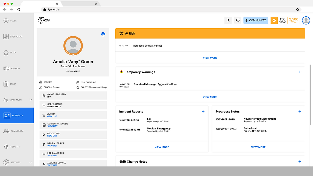The height and width of the screenshot is (176, 313).
Task: Bookmark this page with star icon
Action: [297, 10]
